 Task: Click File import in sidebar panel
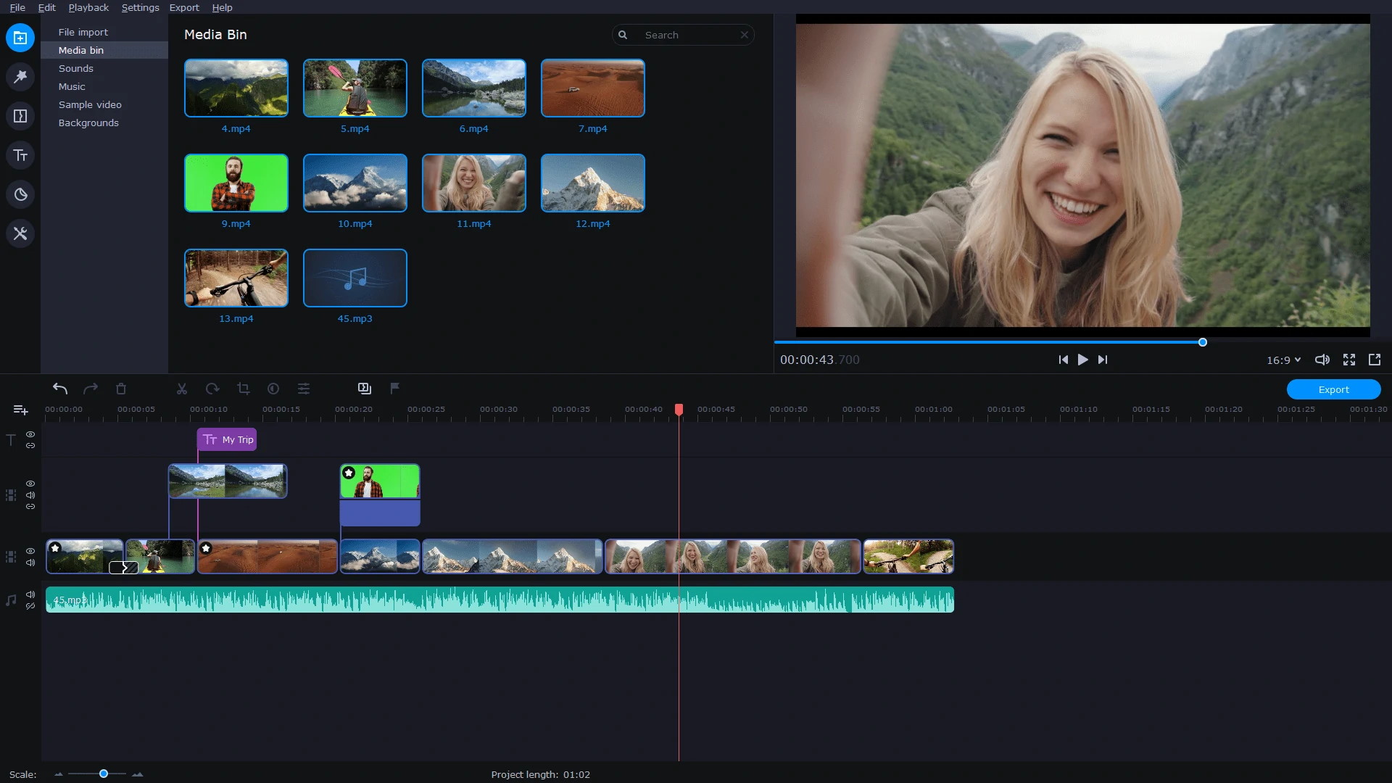[83, 32]
